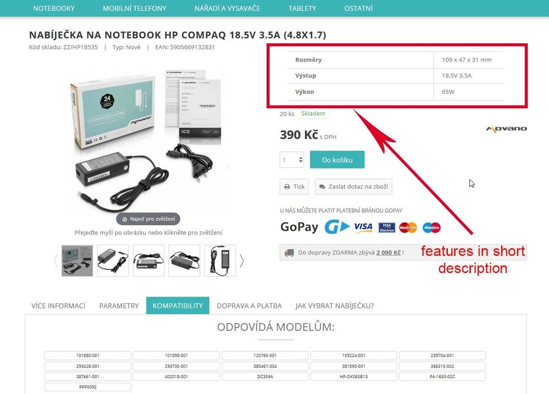
Task: Open Mobilní telefony menu category
Action: tap(135, 8)
